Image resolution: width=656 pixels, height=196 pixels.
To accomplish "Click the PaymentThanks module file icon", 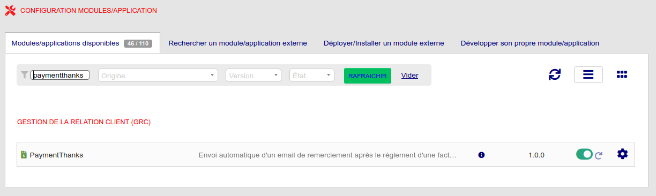I will click(24, 155).
